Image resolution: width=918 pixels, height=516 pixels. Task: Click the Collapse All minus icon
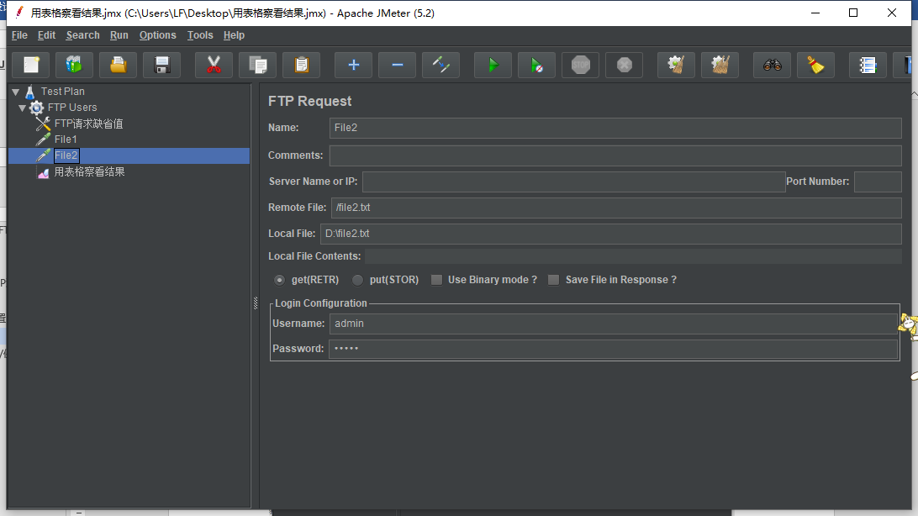pyautogui.click(x=397, y=65)
